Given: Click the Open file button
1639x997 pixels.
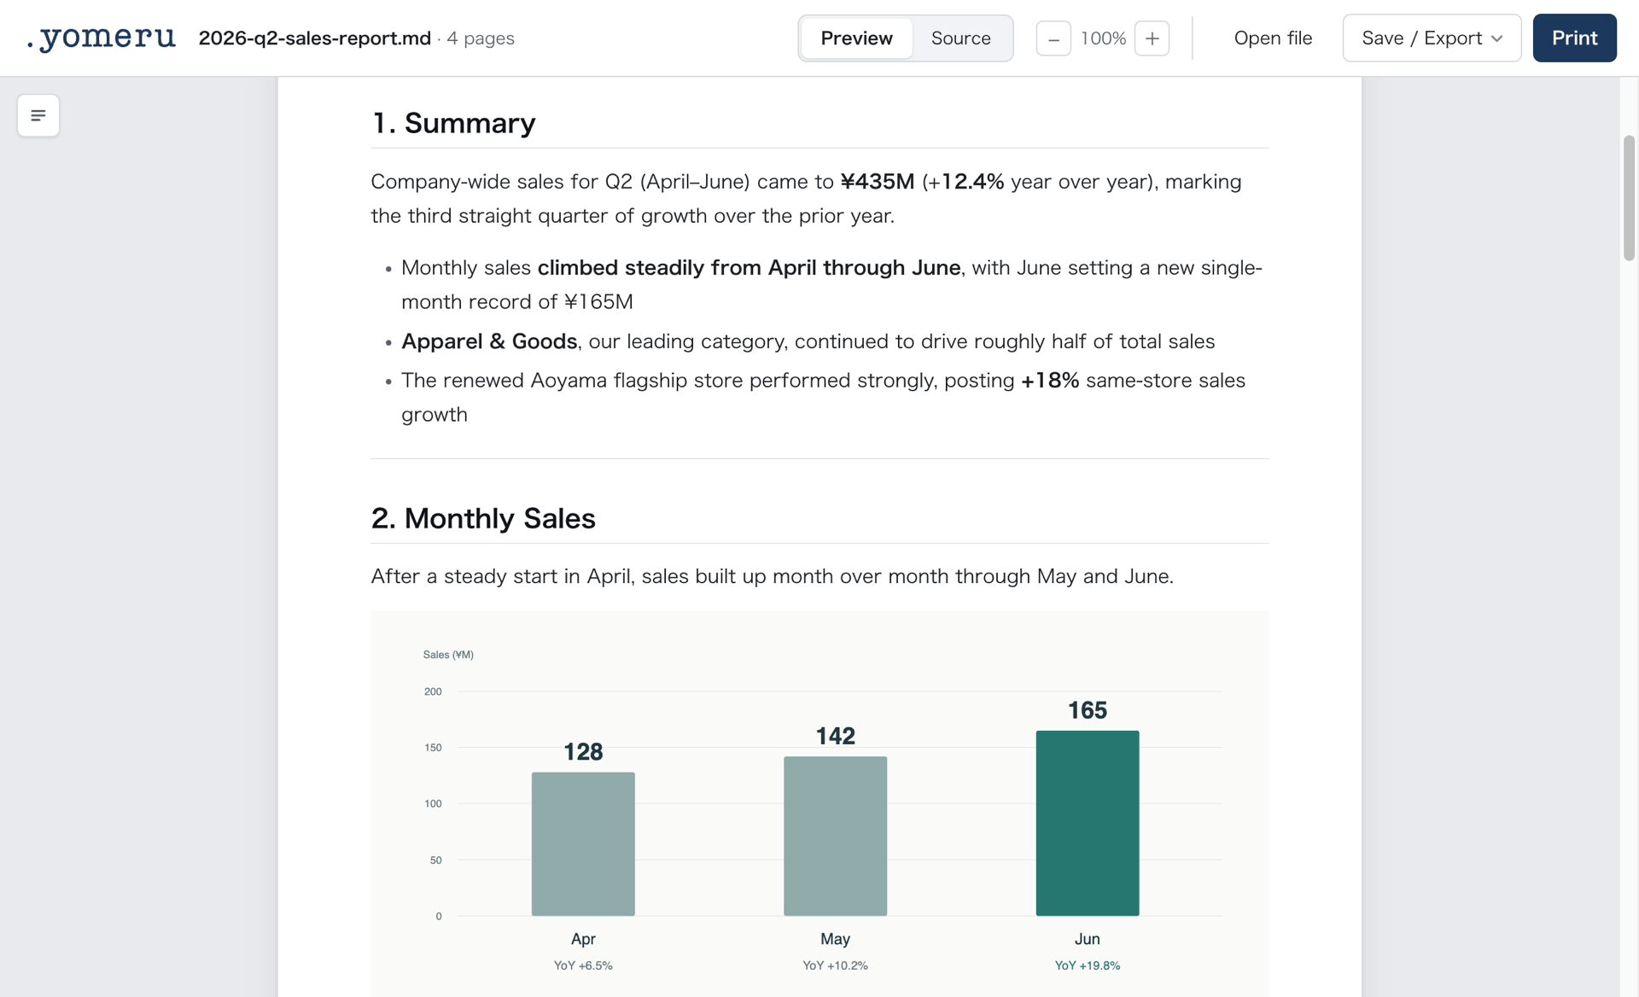Looking at the screenshot, I should (1273, 38).
